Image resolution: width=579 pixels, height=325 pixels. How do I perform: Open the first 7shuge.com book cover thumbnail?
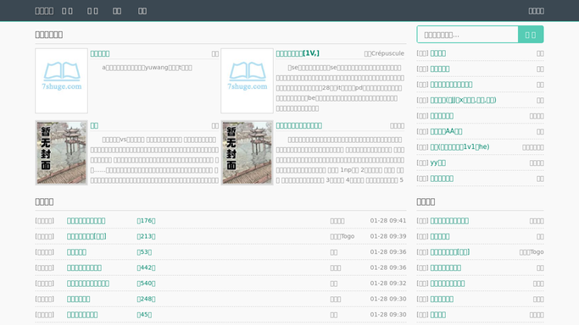tap(61, 80)
